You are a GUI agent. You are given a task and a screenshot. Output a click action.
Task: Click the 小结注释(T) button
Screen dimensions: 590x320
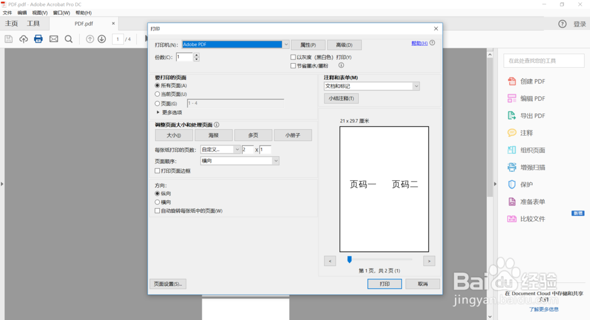tap(341, 98)
